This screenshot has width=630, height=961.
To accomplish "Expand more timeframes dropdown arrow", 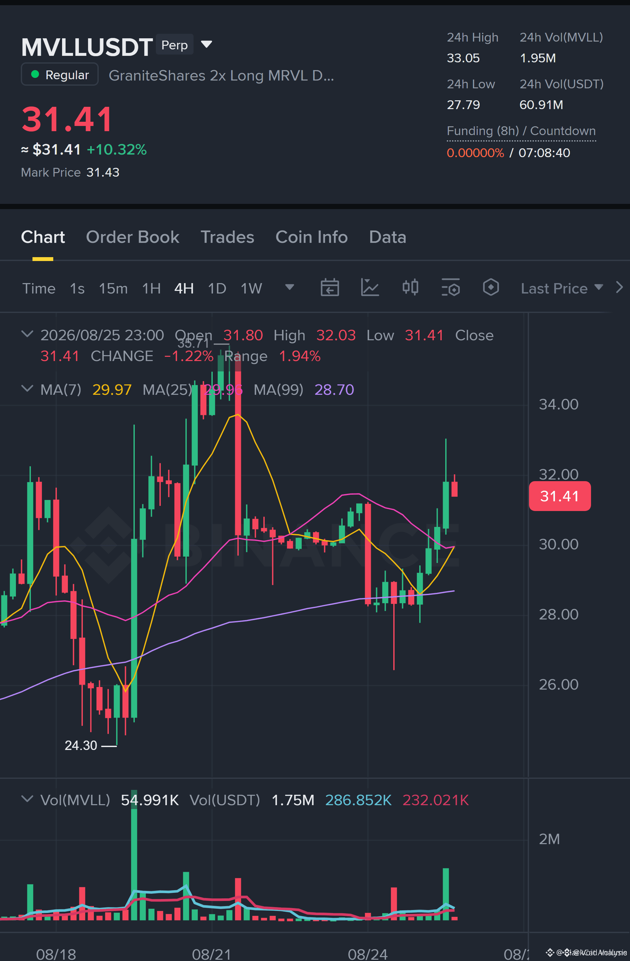I will [x=290, y=288].
